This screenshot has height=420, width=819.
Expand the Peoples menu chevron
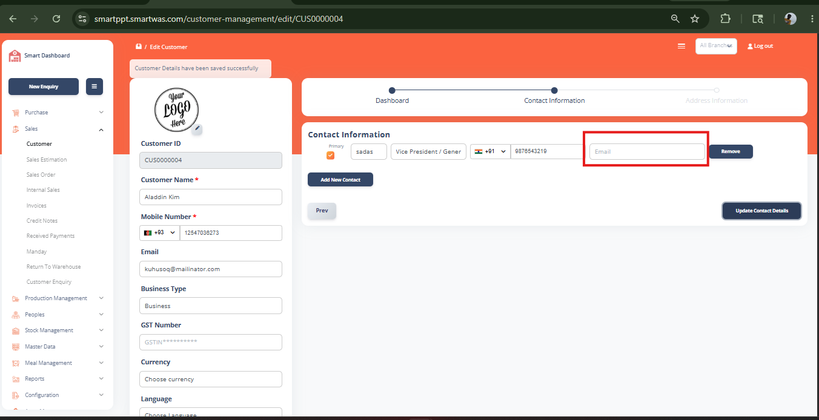101,315
